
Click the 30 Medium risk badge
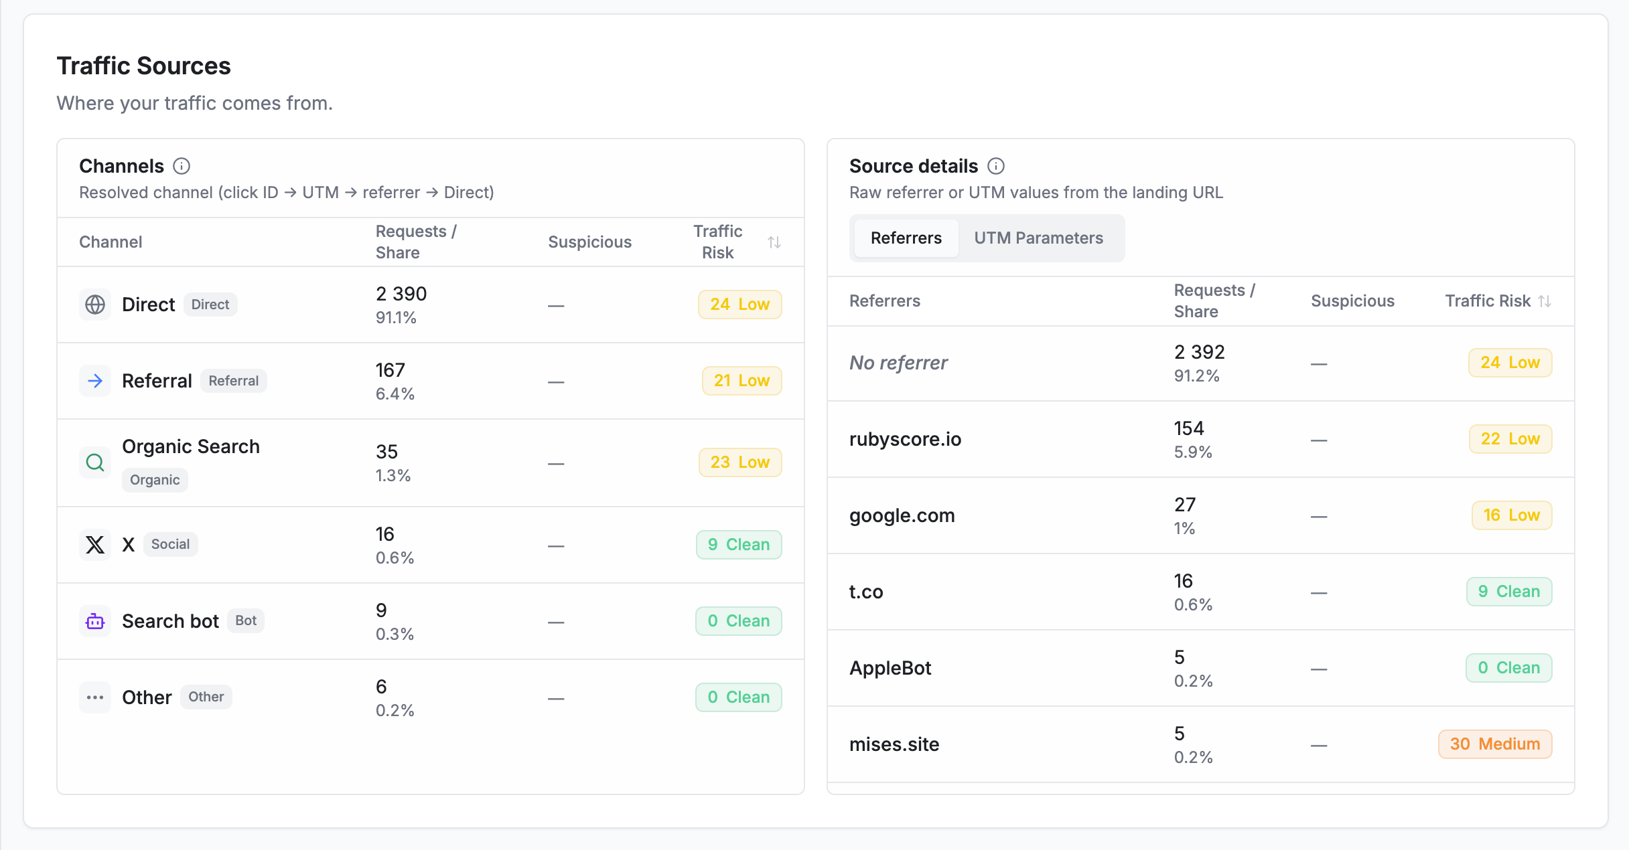click(1495, 744)
